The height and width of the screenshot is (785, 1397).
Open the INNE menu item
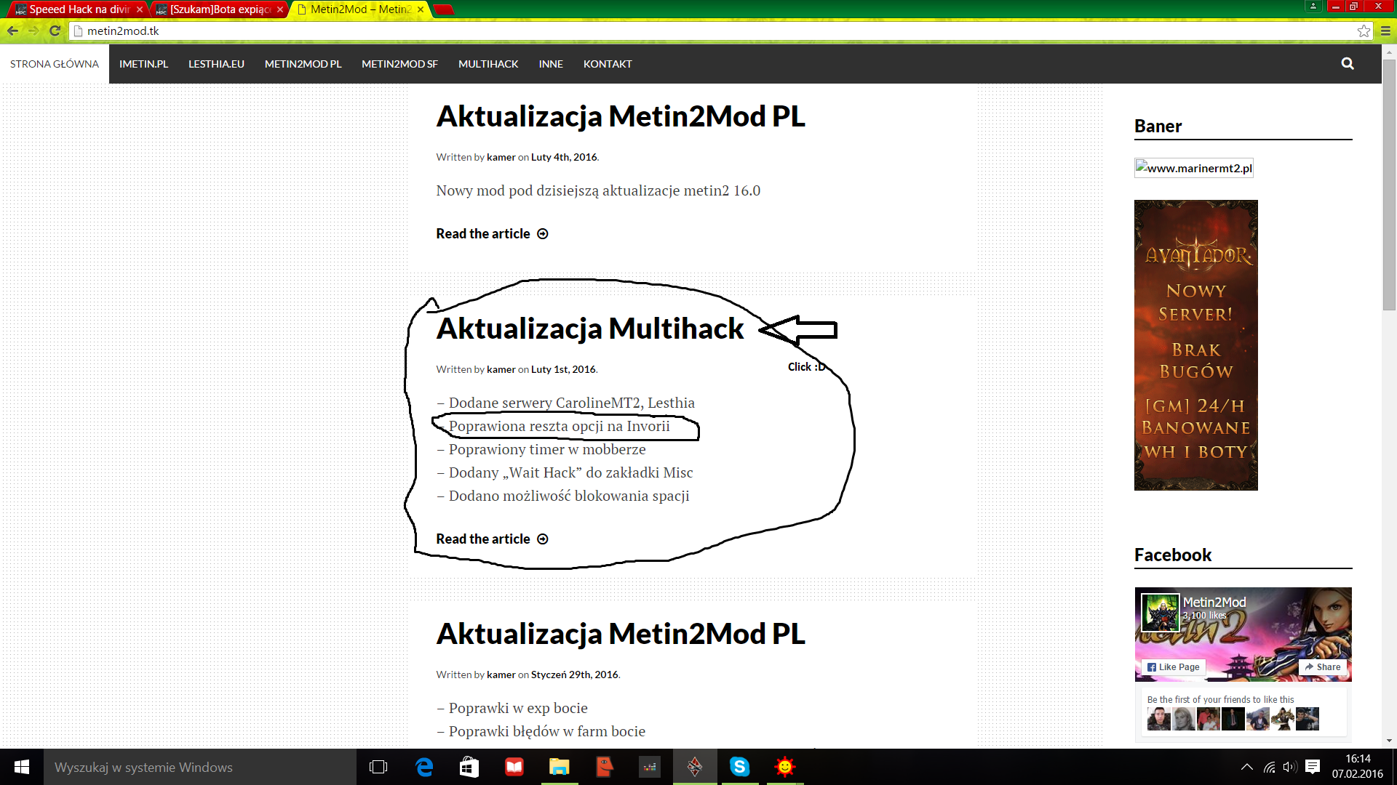(551, 64)
